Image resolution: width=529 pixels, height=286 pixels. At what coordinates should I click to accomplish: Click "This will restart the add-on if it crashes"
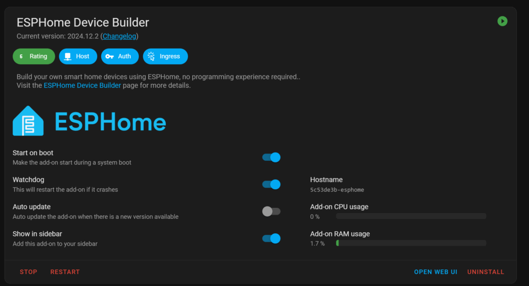tap(66, 189)
